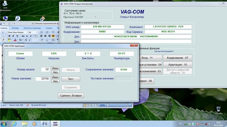
Task: Apply subscript formatting in Word
Action: tap(27, 36)
